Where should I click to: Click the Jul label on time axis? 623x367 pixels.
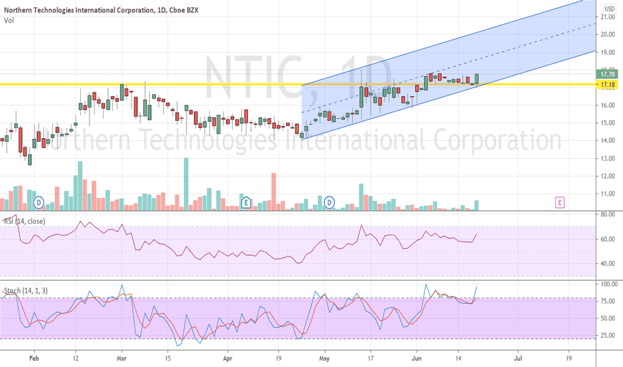pyautogui.click(x=518, y=358)
